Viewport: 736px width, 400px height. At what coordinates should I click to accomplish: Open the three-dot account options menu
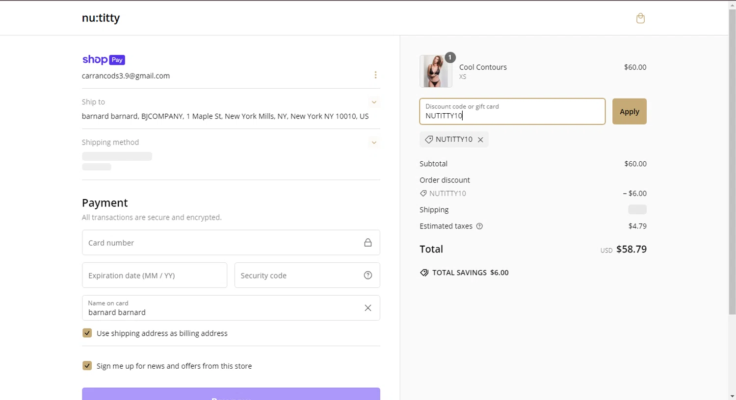click(x=375, y=75)
